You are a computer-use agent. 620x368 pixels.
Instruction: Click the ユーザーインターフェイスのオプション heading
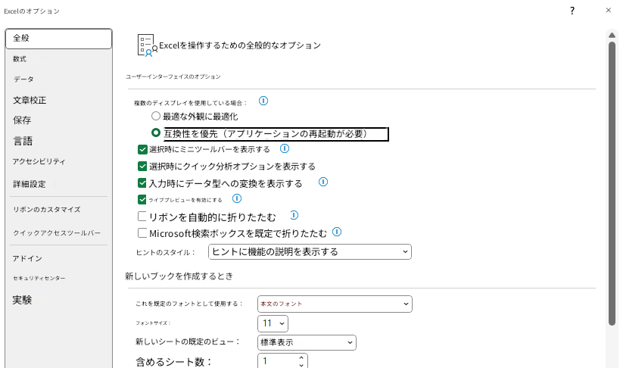[x=173, y=76]
